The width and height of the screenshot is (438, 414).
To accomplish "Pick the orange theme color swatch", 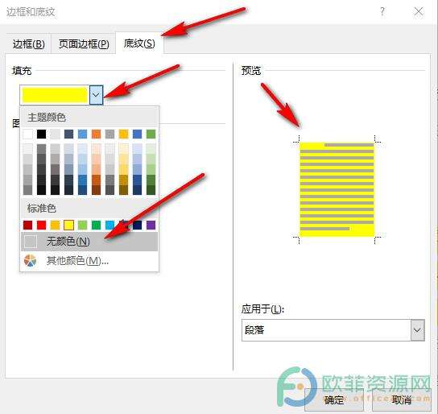I will [x=96, y=134].
